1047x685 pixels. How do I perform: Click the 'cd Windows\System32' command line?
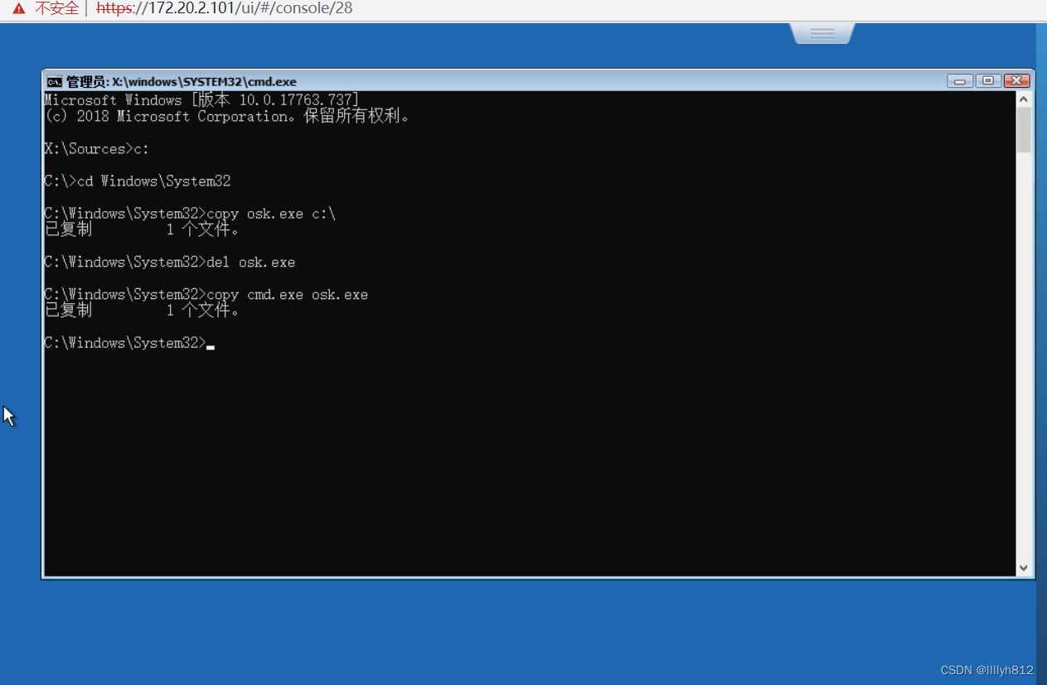point(138,181)
